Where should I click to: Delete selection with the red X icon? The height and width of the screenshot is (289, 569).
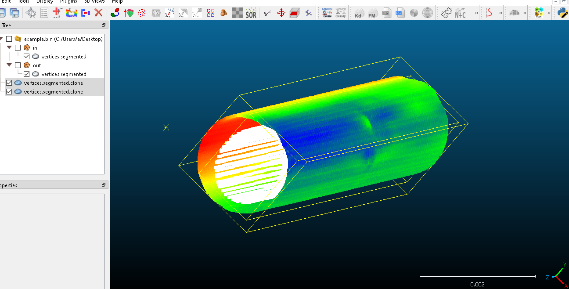coord(99,13)
